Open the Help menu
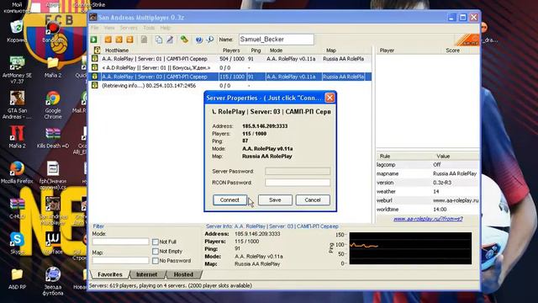The height and width of the screenshot is (303, 538). click(x=165, y=28)
